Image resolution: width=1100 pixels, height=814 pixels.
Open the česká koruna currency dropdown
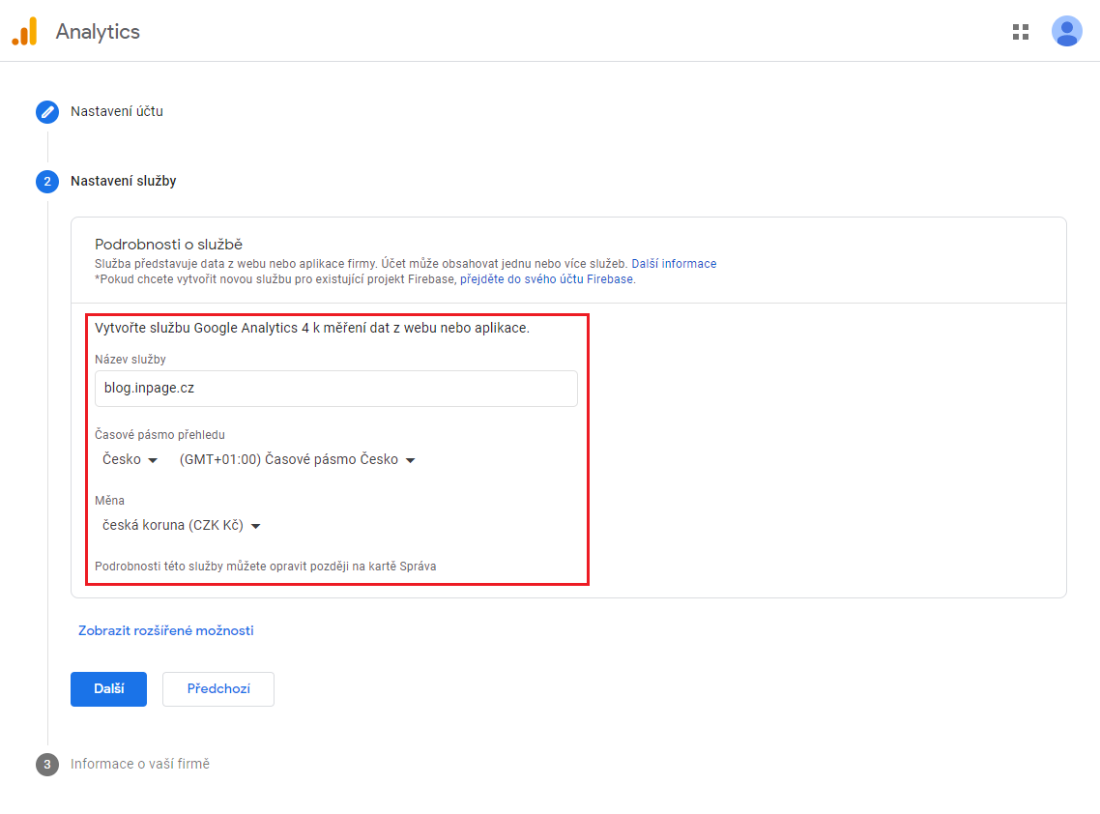[181, 526]
